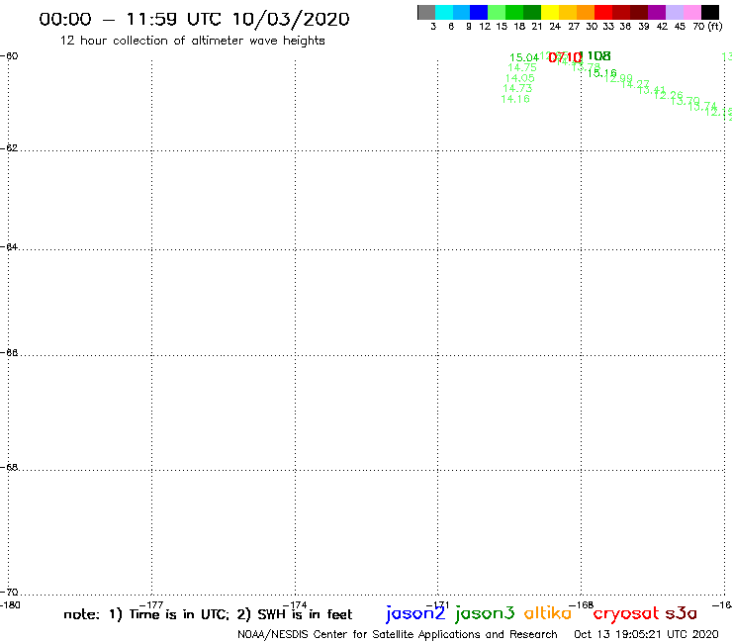
Task: Click the green 'jason3' satellite label
Action: tap(485, 613)
